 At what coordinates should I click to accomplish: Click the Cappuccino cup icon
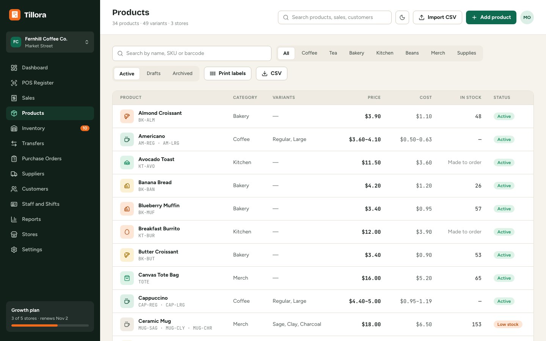127,301
